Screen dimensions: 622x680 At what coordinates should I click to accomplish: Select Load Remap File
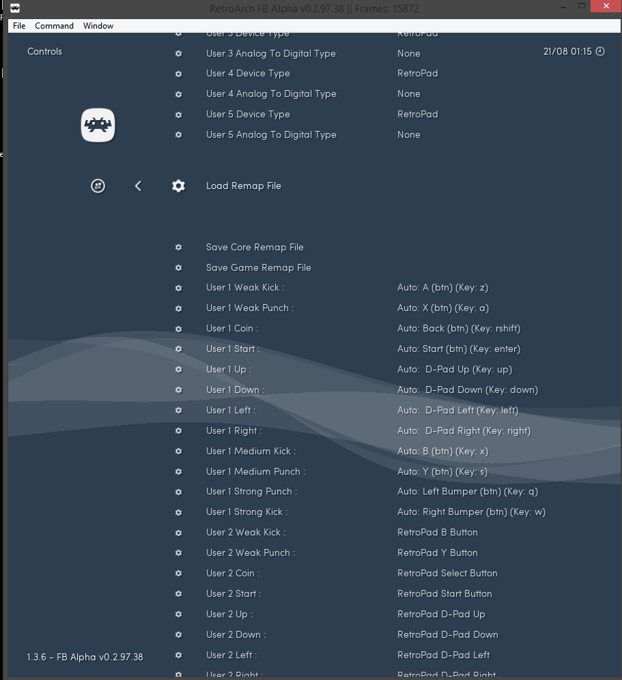244,186
